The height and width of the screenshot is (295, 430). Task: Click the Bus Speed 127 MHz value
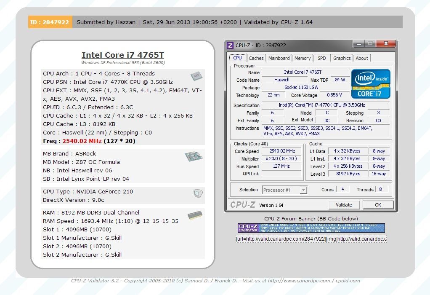coord(281,166)
